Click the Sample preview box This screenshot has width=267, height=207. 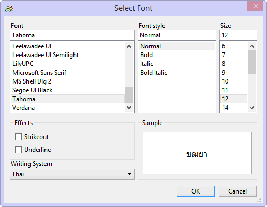click(197, 153)
